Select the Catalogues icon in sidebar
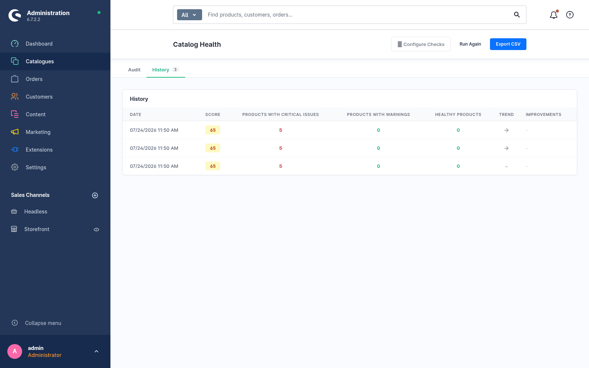The image size is (589, 368). pyautogui.click(x=15, y=61)
